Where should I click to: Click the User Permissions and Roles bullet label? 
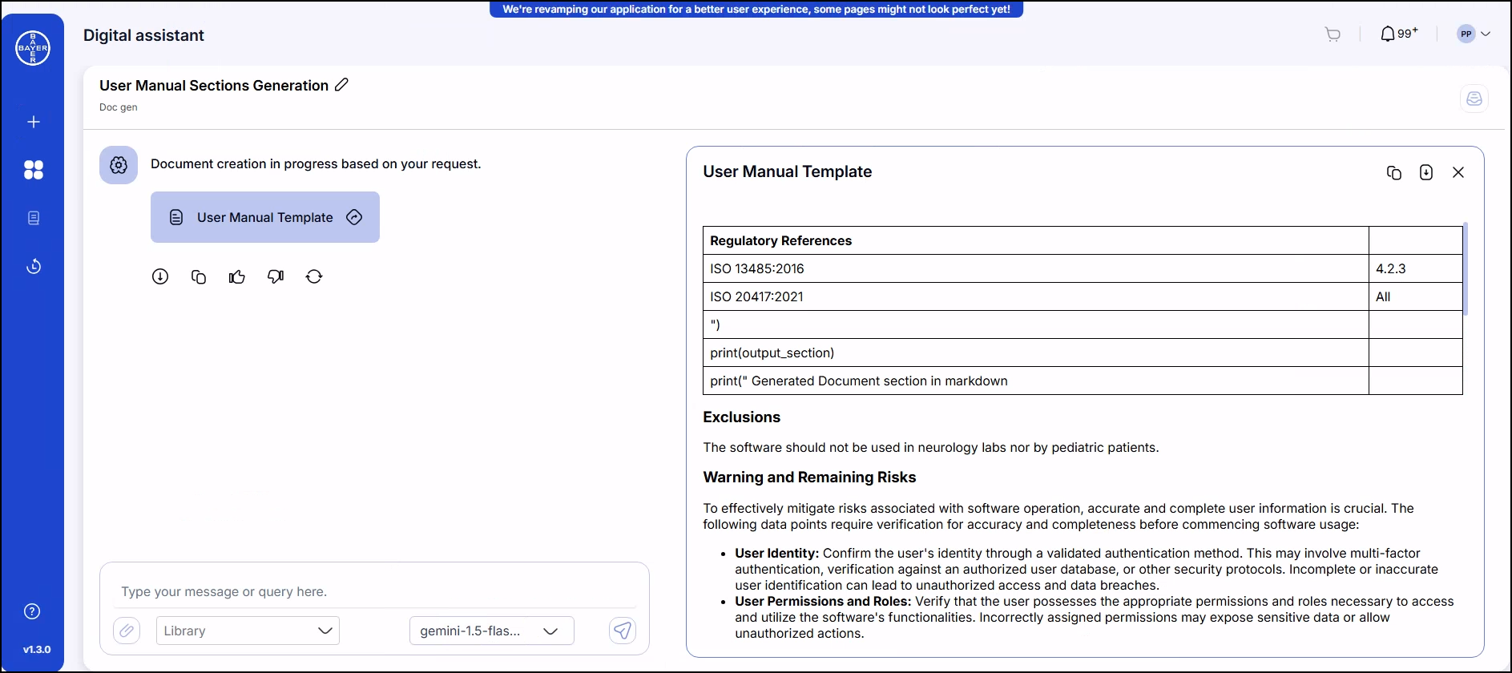pos(823,601)
